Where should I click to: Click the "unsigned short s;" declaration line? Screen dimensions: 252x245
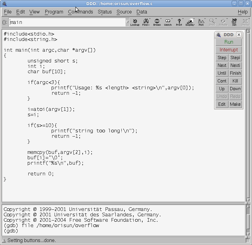pos(52,61)
